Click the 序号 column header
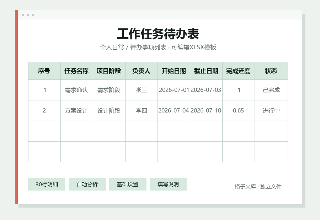Image resolution: width=320 pixels, height=220 pixels. coord(44,71)
